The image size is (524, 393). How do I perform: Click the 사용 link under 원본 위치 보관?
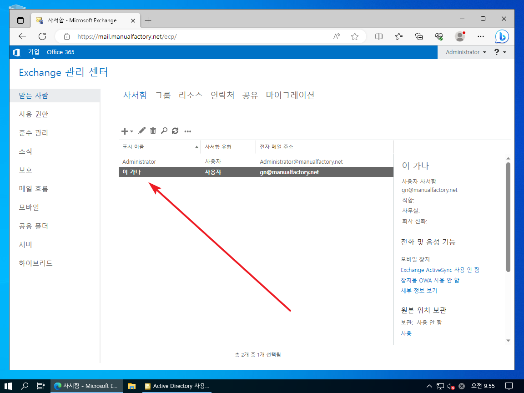click(x=406, y=333)
